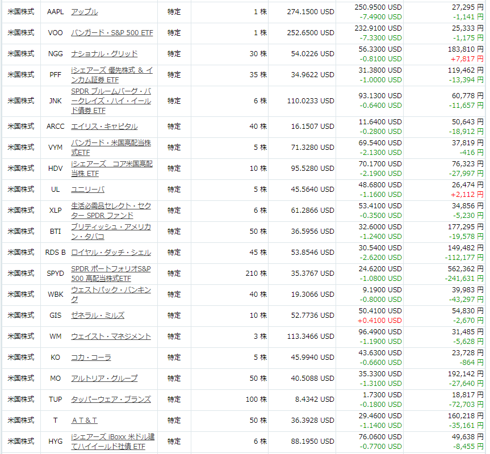
Task: Select the NGG ticker cell
Action: 55,54
